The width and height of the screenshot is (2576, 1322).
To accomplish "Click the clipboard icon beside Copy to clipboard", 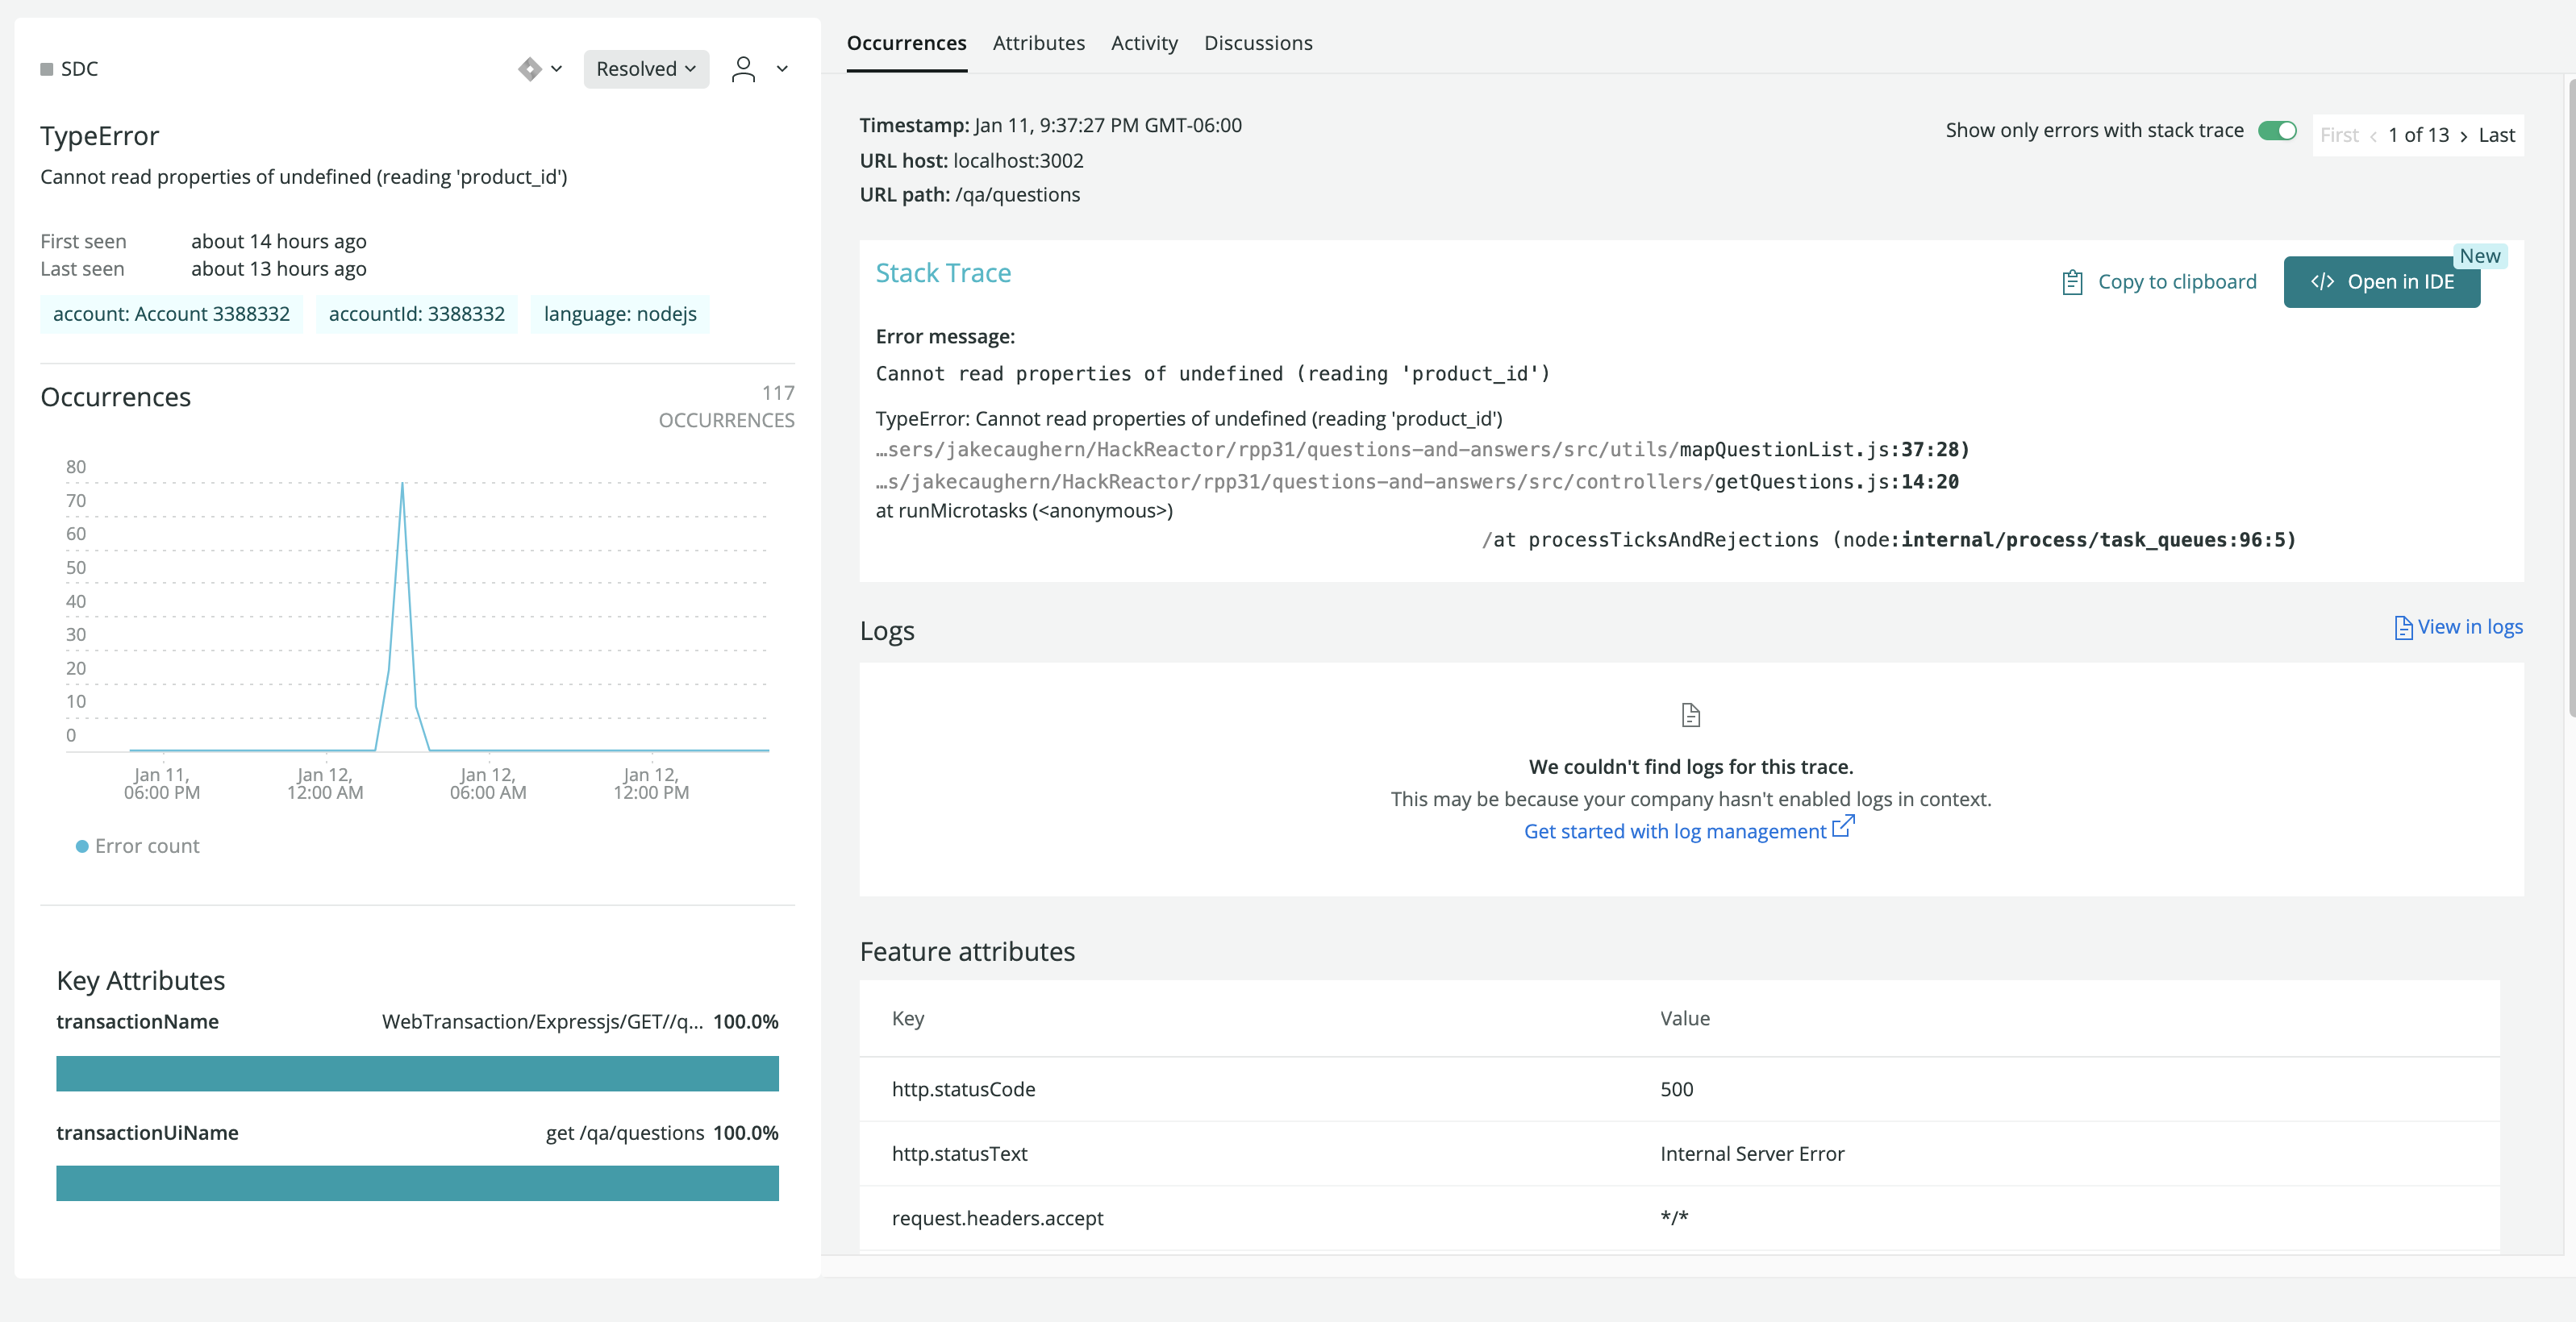I will coord(2073,283).
